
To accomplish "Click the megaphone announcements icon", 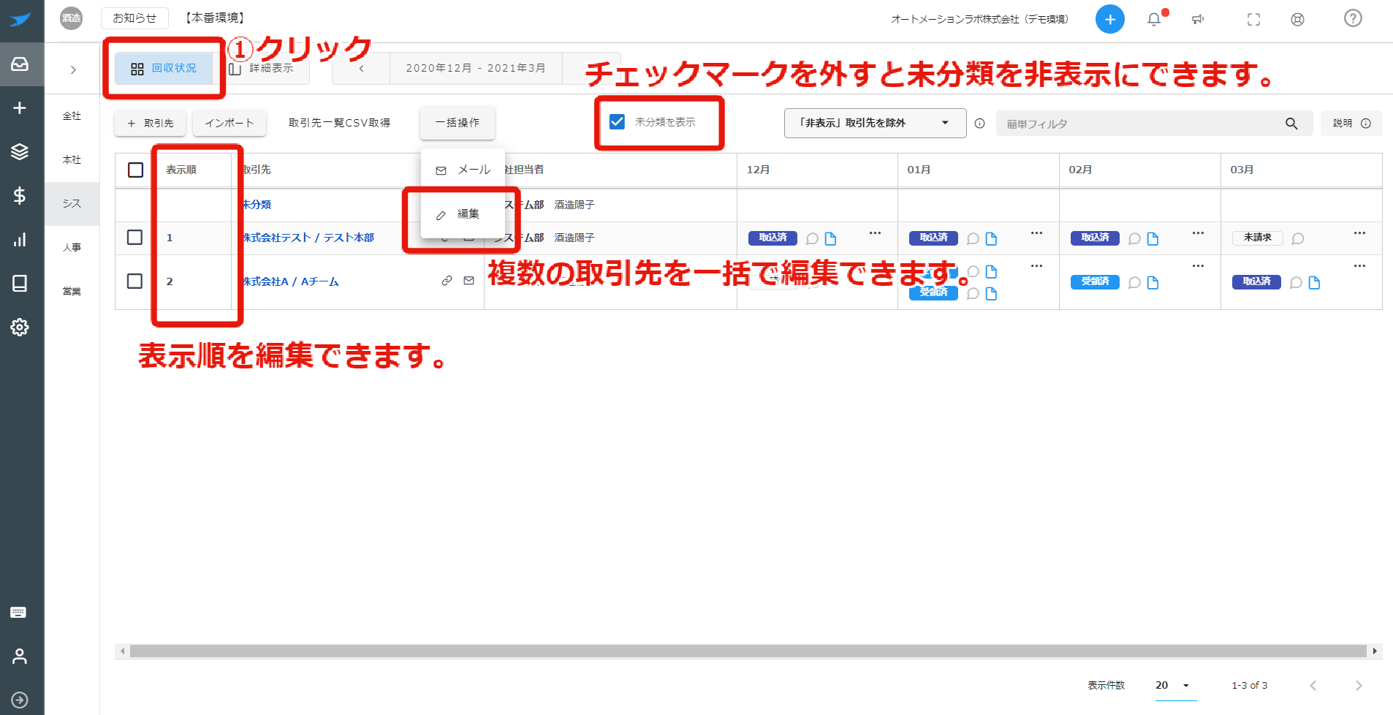I will (x=1198, y=19).
